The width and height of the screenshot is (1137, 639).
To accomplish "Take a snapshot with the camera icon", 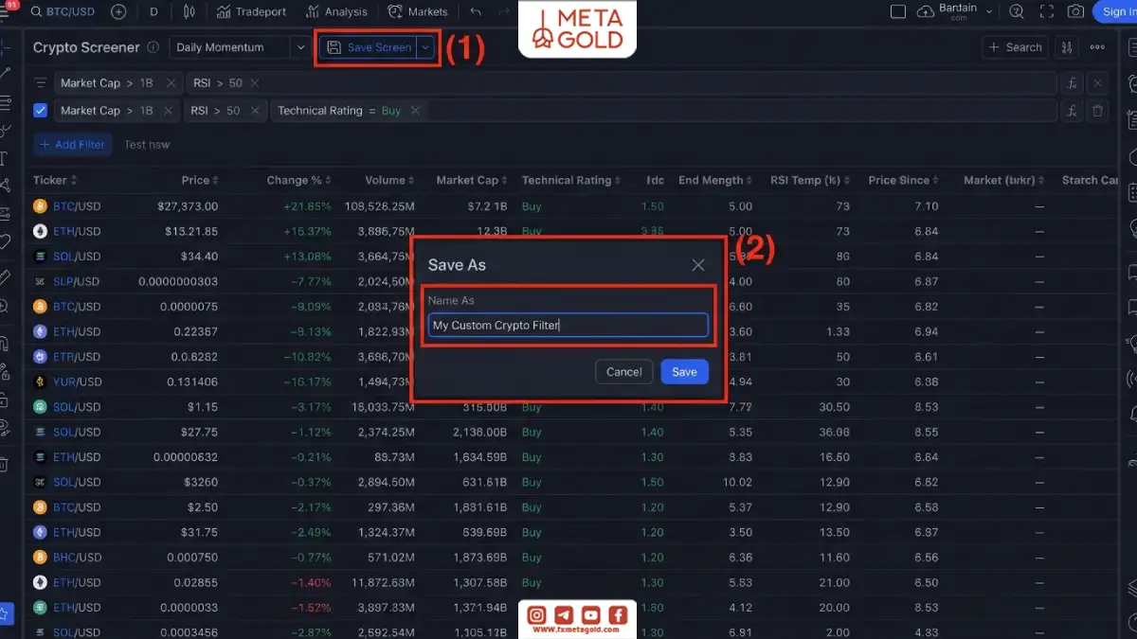I will click(x=1075, y=12).
